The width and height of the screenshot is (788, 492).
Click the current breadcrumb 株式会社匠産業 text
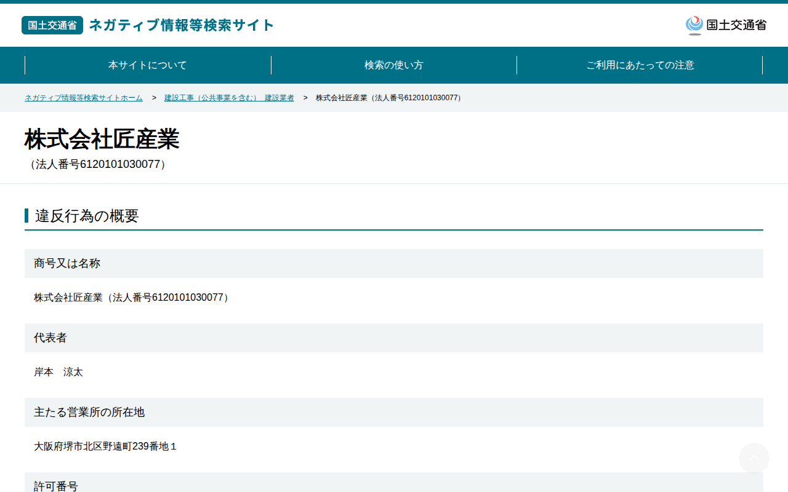tap(390, 98)
